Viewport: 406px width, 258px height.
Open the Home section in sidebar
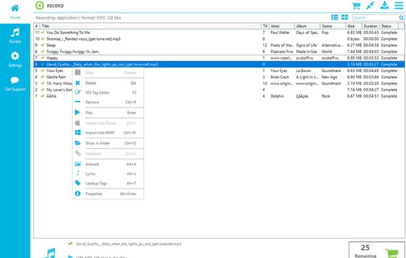click(x=15, y=12)
